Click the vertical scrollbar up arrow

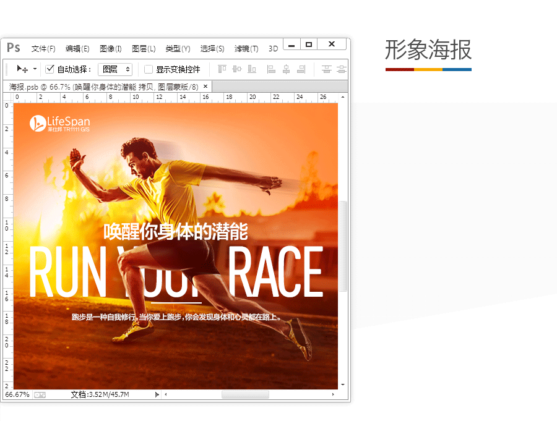[x=343, y=97]
